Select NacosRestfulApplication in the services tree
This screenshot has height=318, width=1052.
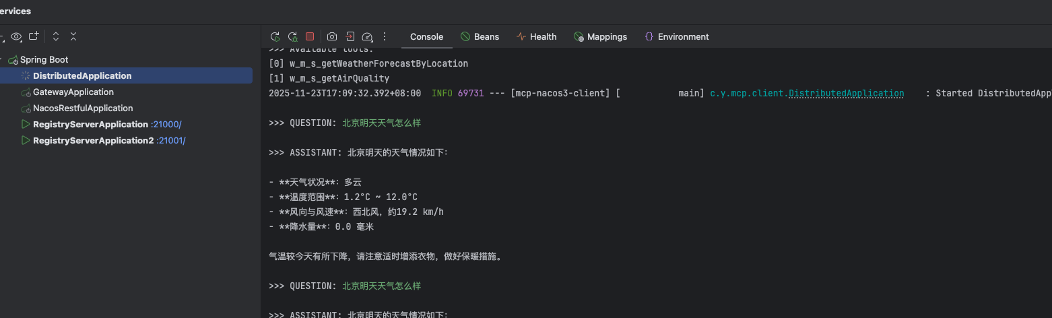tap(83, 108)
